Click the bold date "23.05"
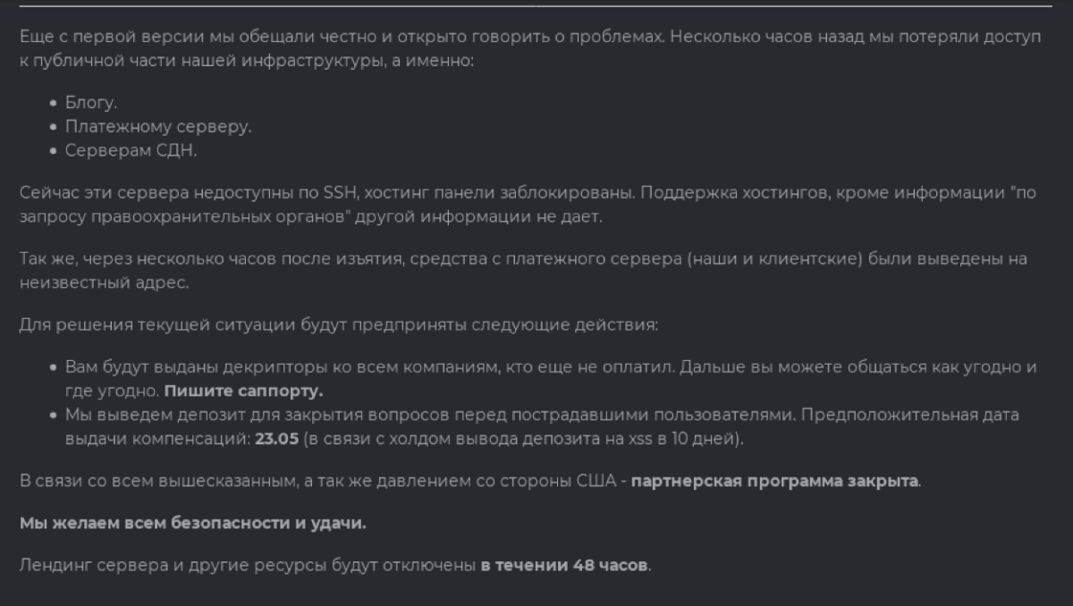This screenshot has height=606, width=1073. [x=275, y=440]
